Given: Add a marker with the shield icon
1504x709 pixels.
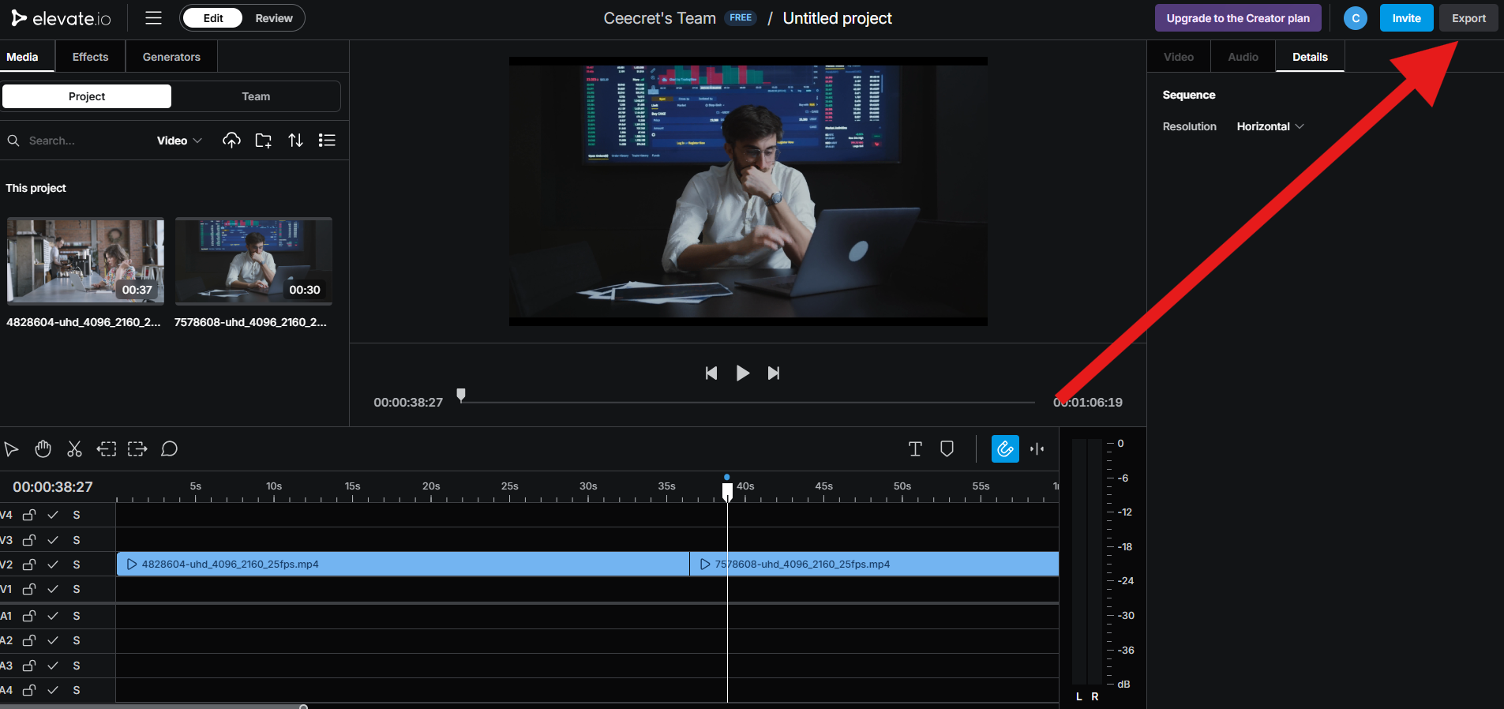Looking at the screenshot, I should (x=947, y=449).
